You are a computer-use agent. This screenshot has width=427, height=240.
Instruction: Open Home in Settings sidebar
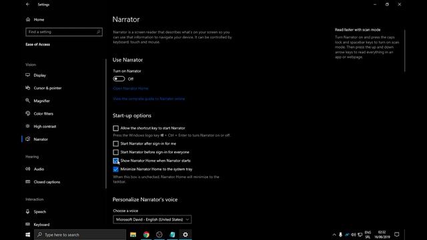pos(39,19)
